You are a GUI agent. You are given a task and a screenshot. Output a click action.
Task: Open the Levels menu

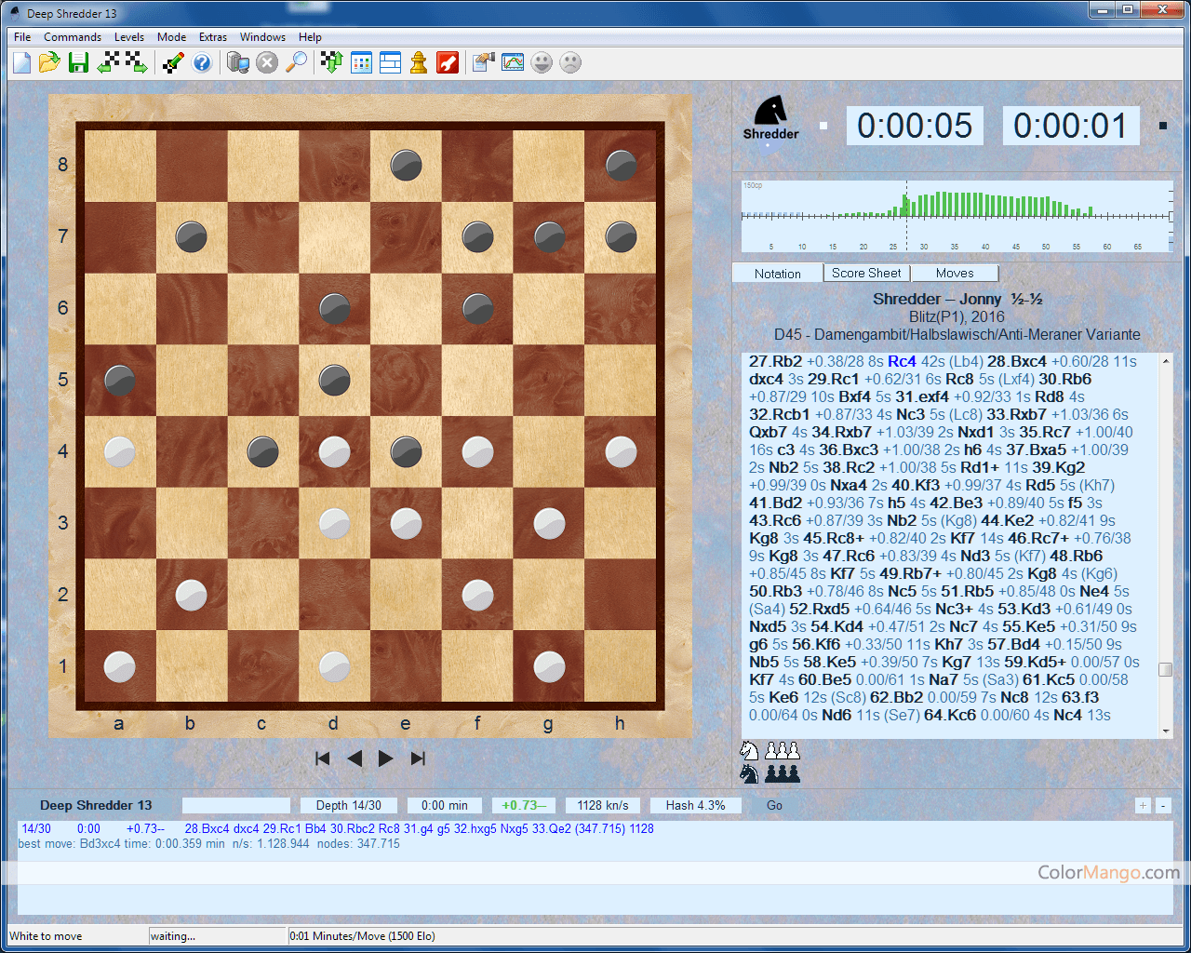coord(128,37)
